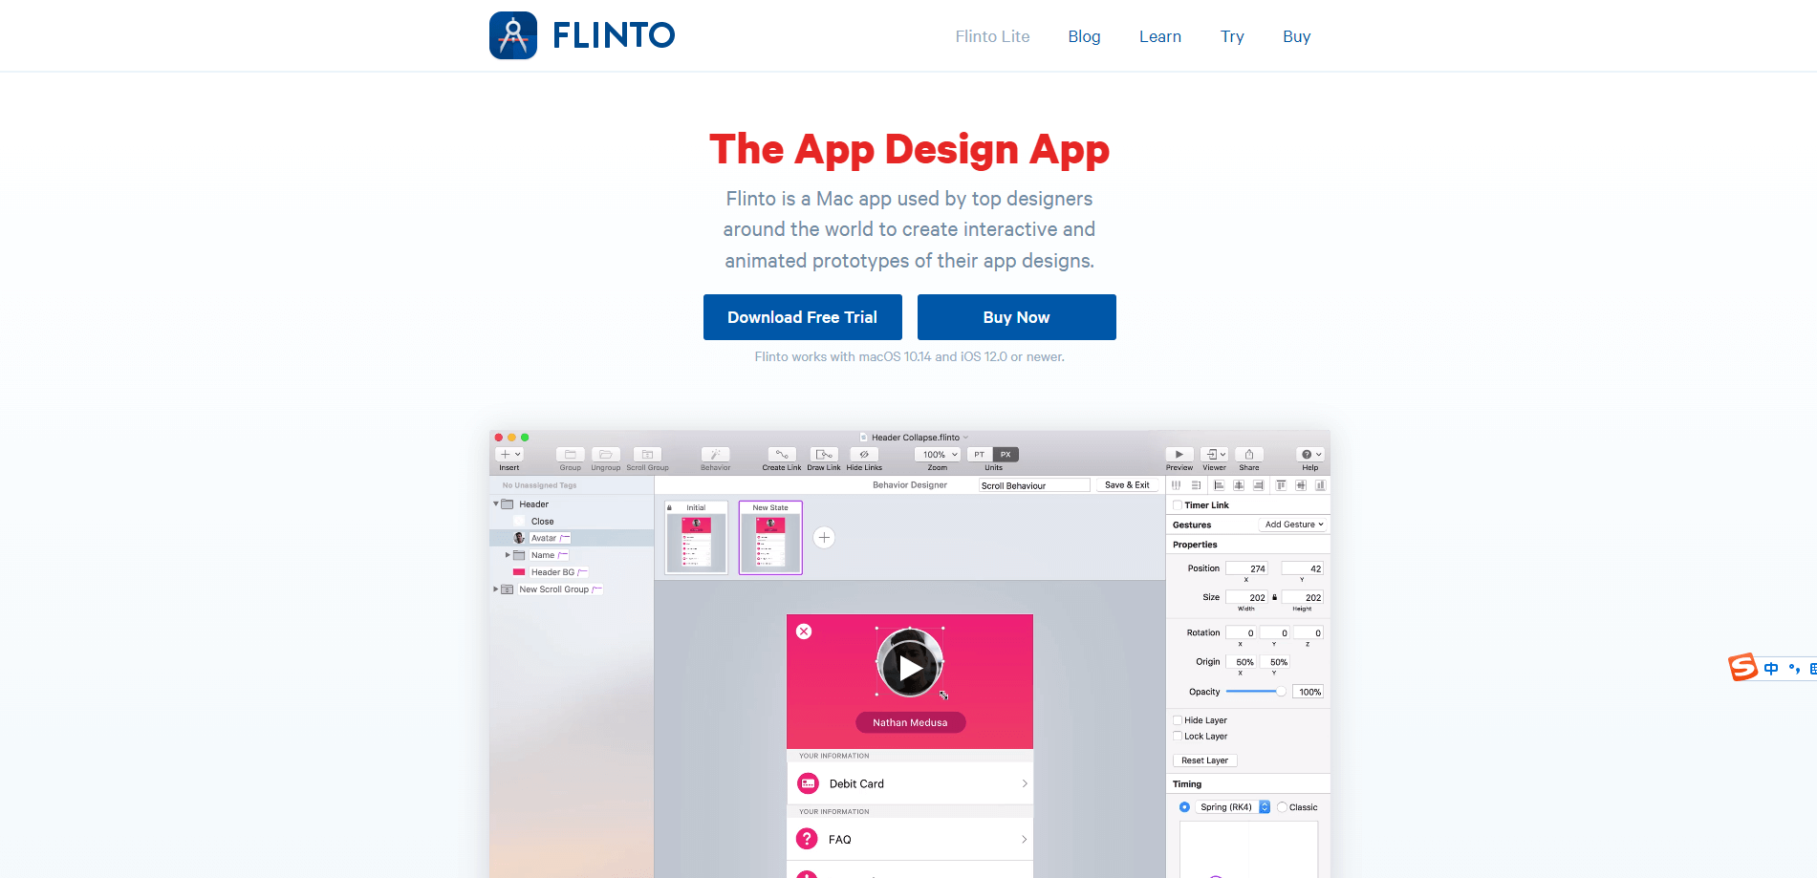
Task: Open the Flinto Lite page
Action: (992, 36)
